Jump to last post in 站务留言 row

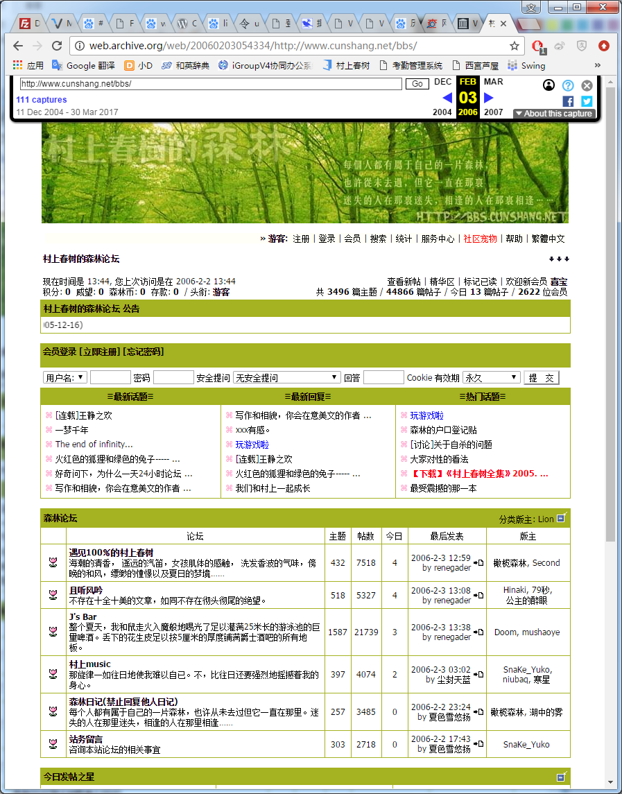[478, 744]
